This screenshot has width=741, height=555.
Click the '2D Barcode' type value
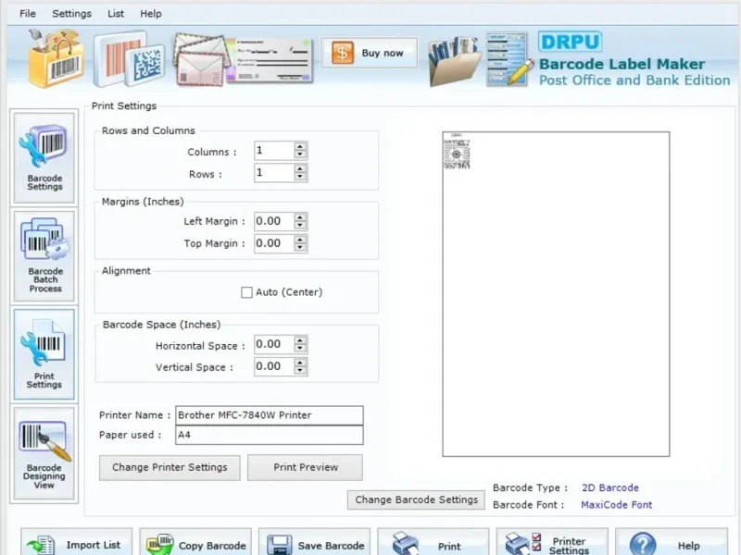tap(610, 487)
